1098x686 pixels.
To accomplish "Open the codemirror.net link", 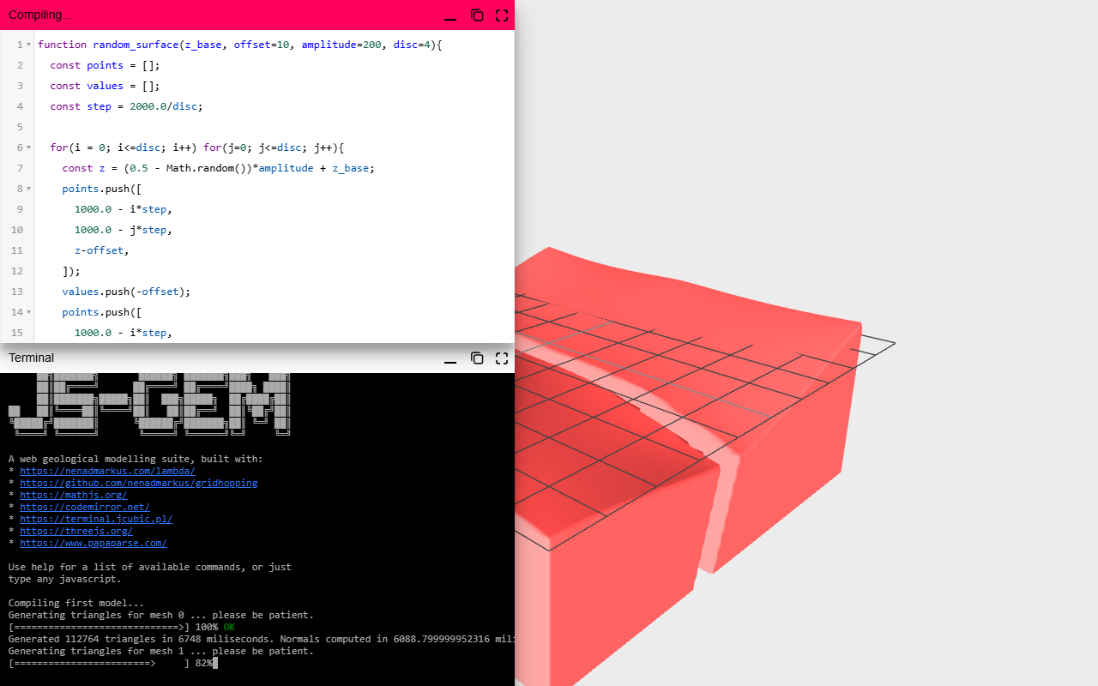I will click(x=85, y=507).
